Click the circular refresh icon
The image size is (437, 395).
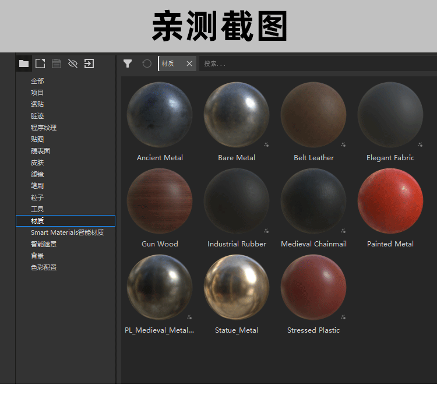coord(147,64)
